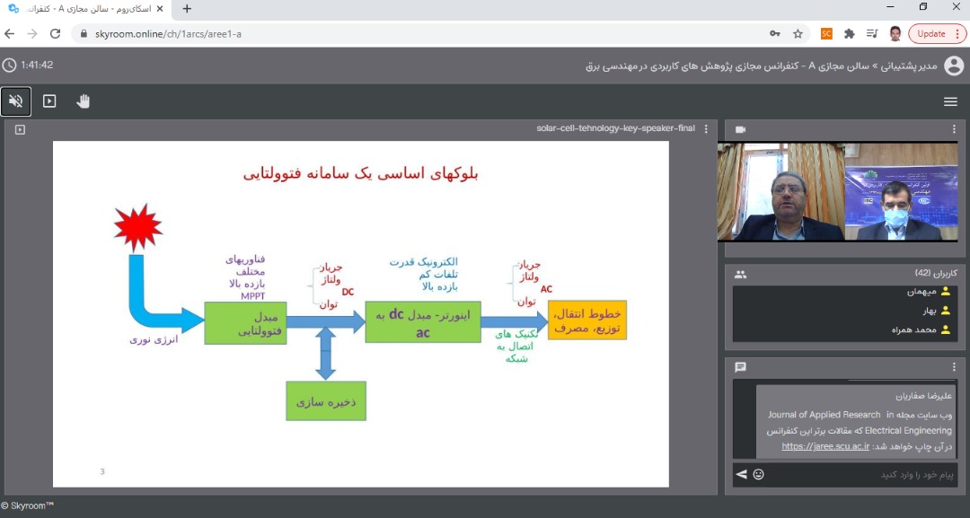
Task: Close the Skyroom browser tab
Action: (x=160, y=9)
